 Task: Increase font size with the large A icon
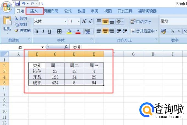click(x=84, y=21)
